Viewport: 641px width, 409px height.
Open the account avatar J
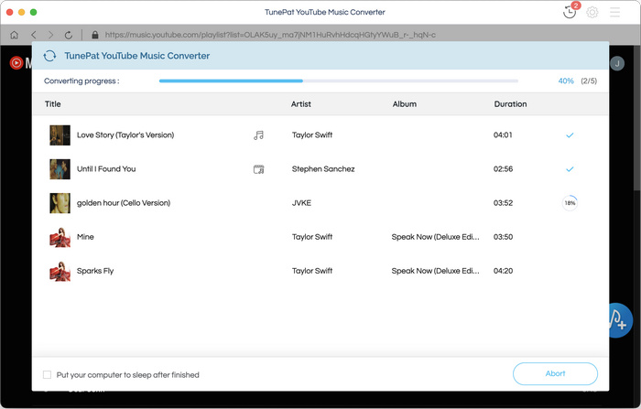point(617,63)
